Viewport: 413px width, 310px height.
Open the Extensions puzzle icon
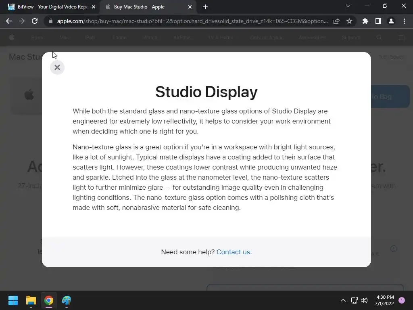[365, 21]
